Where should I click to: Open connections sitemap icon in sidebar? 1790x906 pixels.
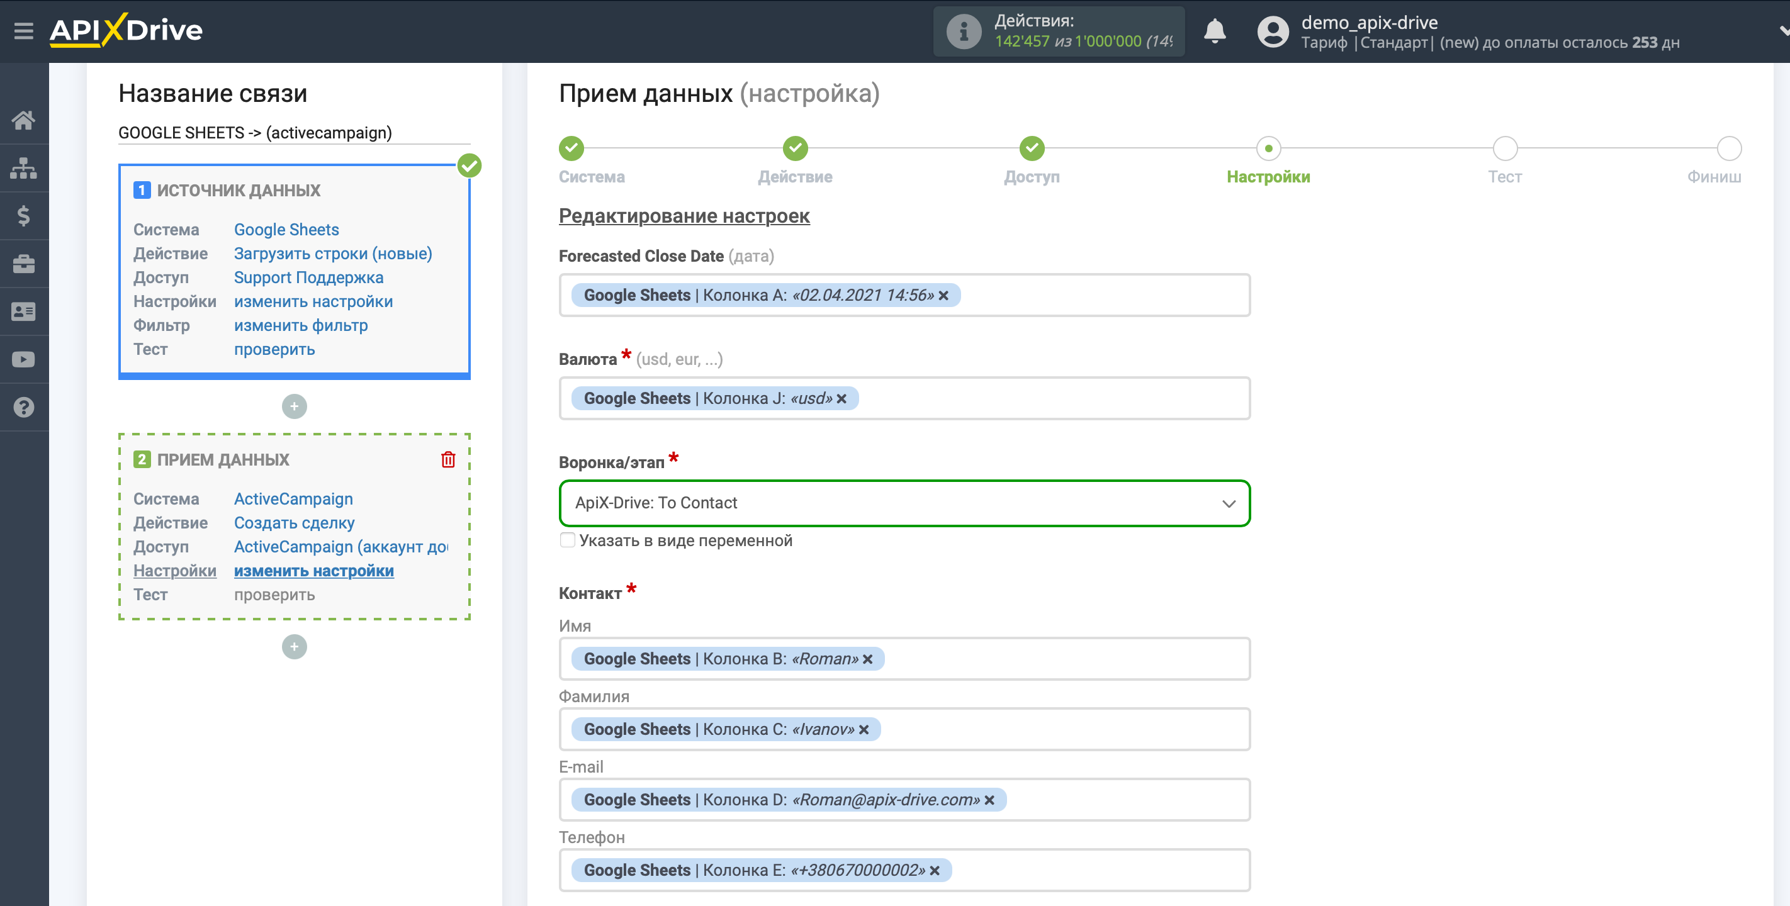click(x=24, y=168)
